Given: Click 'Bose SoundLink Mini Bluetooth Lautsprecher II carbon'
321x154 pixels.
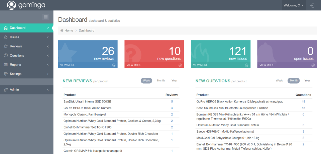Looking at the screenshot, I should point(232,108).
